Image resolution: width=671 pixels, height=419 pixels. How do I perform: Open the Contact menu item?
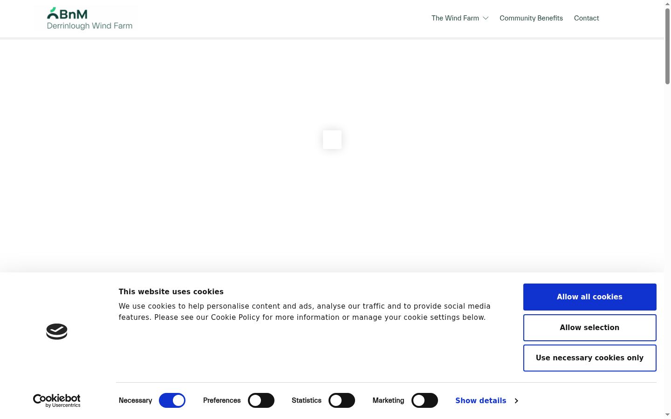(x=586, y=18)
